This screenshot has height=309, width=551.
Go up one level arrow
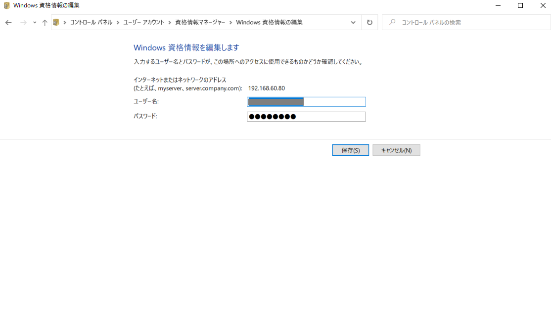pyautogui.click(x=45, y=22)
